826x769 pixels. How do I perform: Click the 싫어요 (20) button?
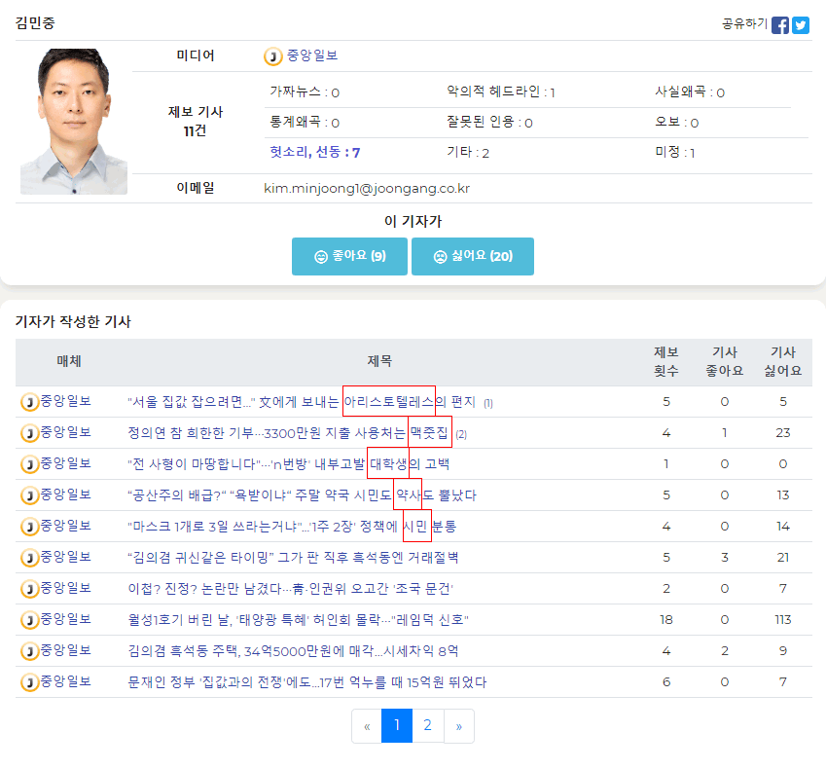(473, 256)
